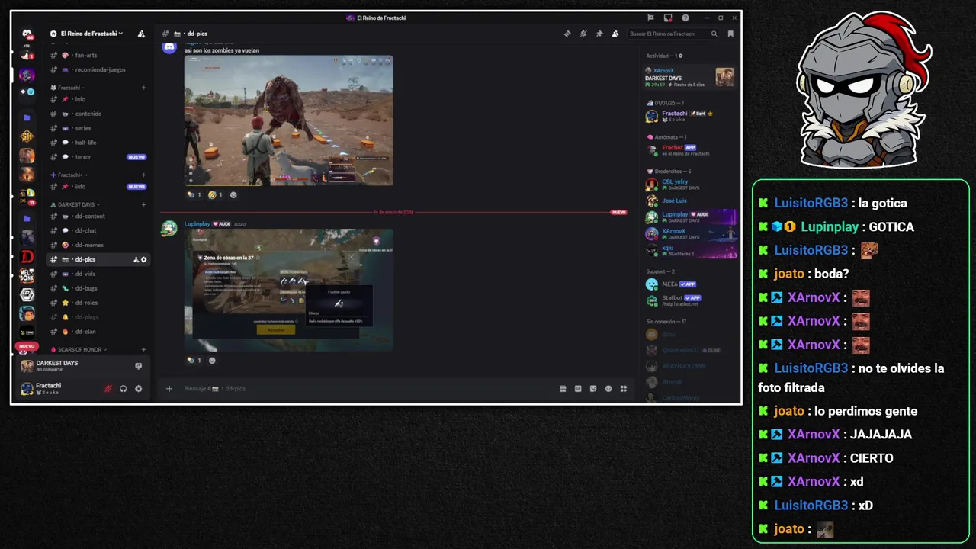Open threads icon in channel header
Image resolution: width=976 pixels, height=549 pixels.
click(567, 34)
